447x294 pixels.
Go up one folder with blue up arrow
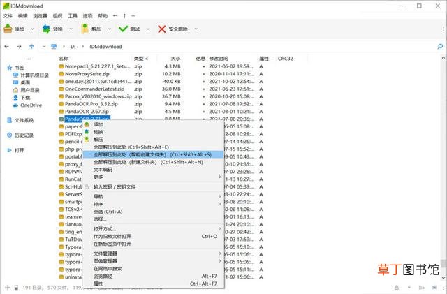(31, 47)
